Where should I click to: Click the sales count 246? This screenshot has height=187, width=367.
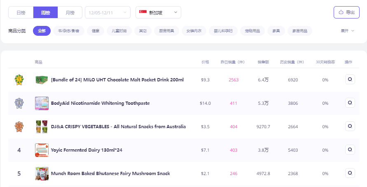coord(234,173)
